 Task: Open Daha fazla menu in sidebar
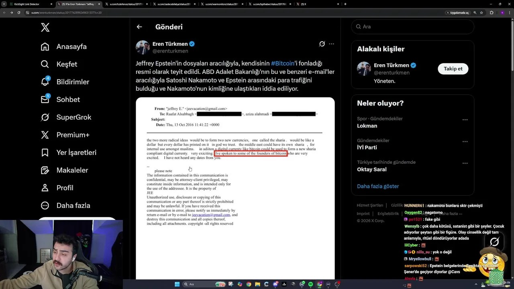pyautogui.click(x=65, y=206)
